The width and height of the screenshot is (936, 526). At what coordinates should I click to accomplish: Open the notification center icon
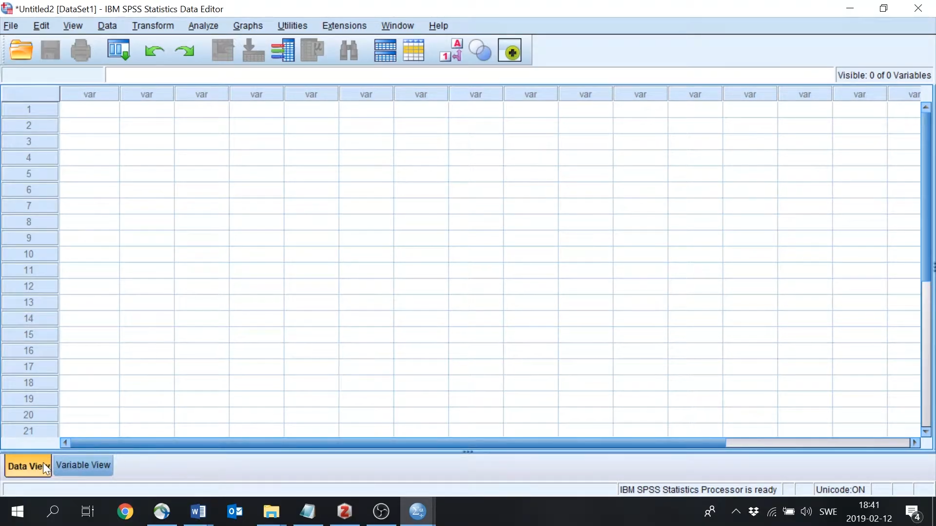coord(914,512)
